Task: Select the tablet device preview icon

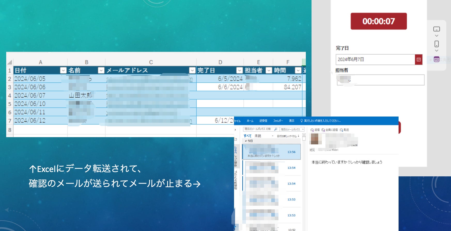Action: point(437,29)
